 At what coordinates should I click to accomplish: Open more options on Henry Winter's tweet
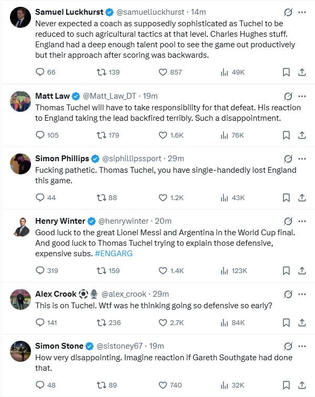pos(302,221)
